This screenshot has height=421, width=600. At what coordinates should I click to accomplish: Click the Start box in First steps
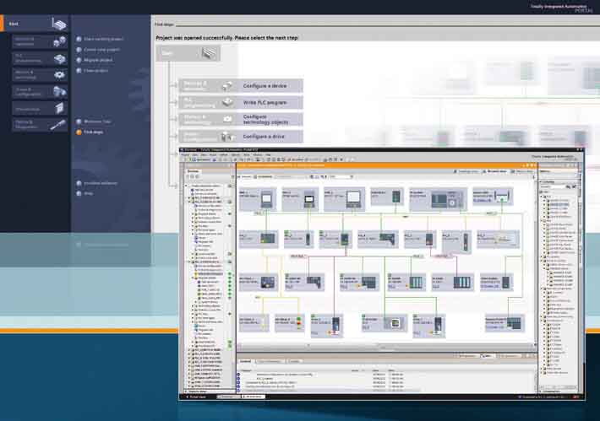click(188, 53)
